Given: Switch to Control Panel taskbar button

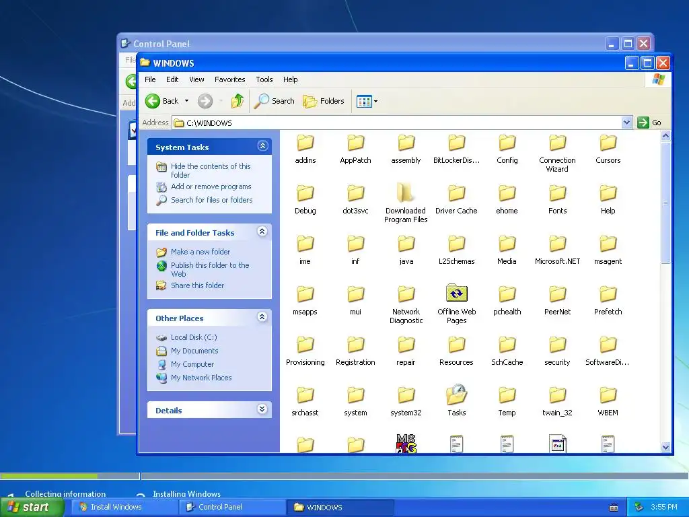Looking at the screenshot, I should coord(232,507).
